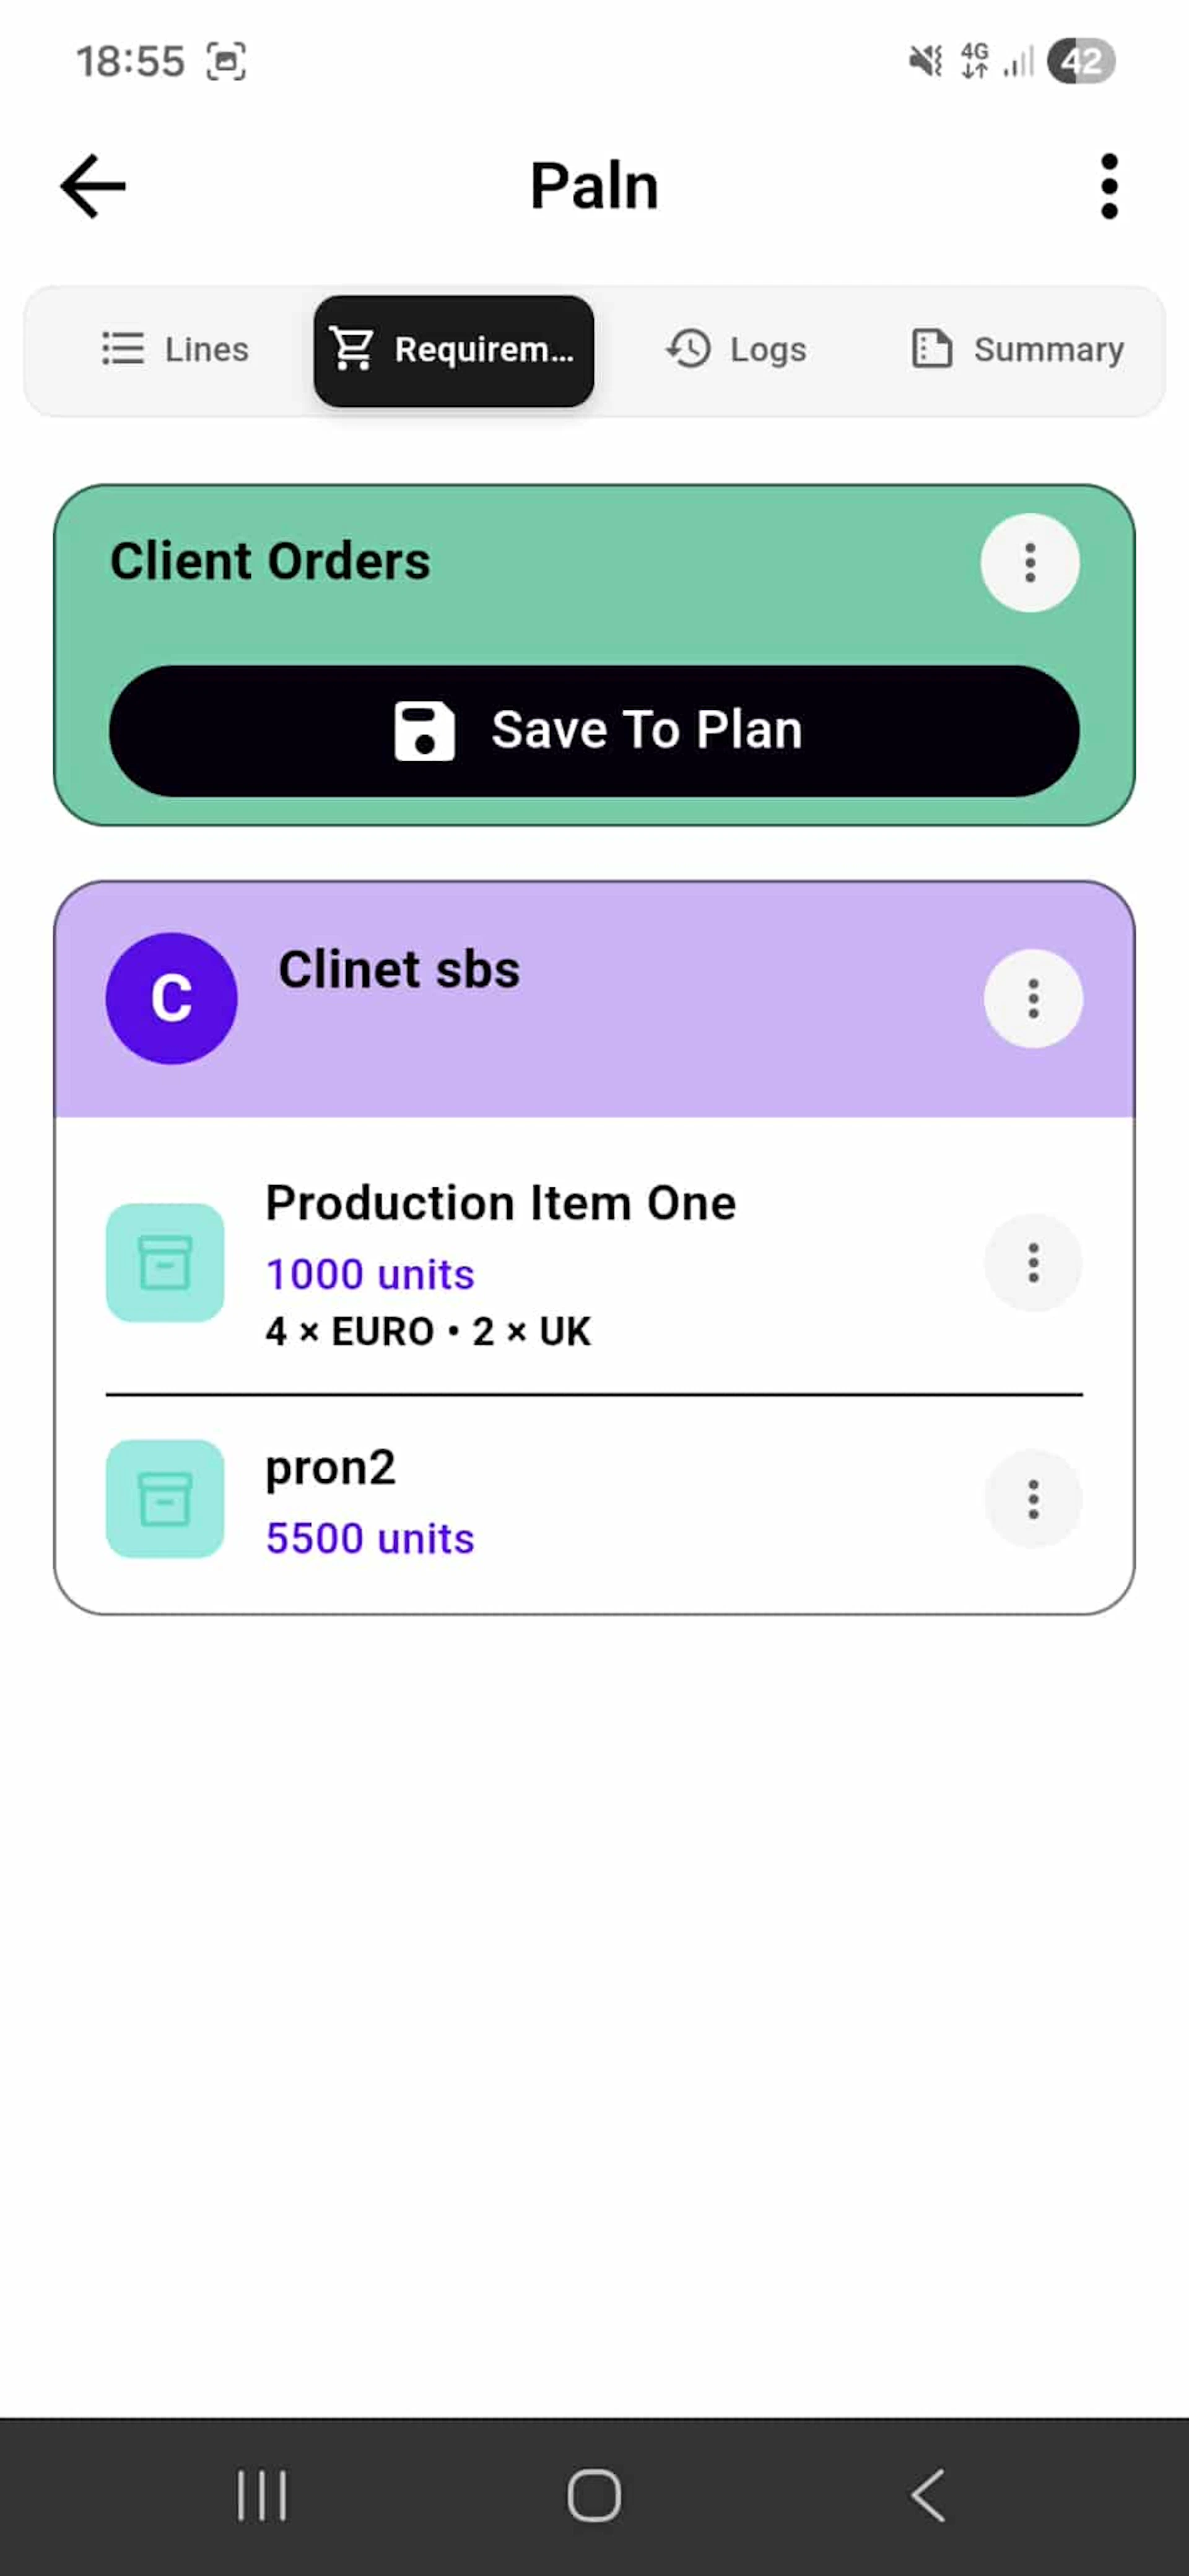Select the Production Item One title

(x=500, y=1202)
